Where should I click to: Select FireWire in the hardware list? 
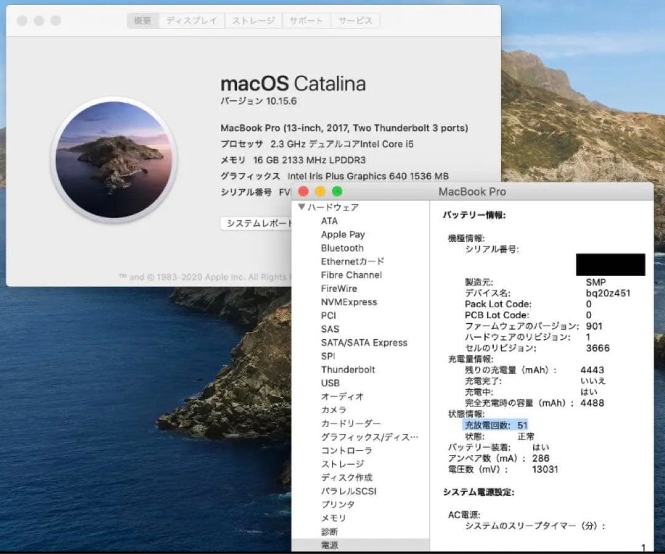click(339, 288)
